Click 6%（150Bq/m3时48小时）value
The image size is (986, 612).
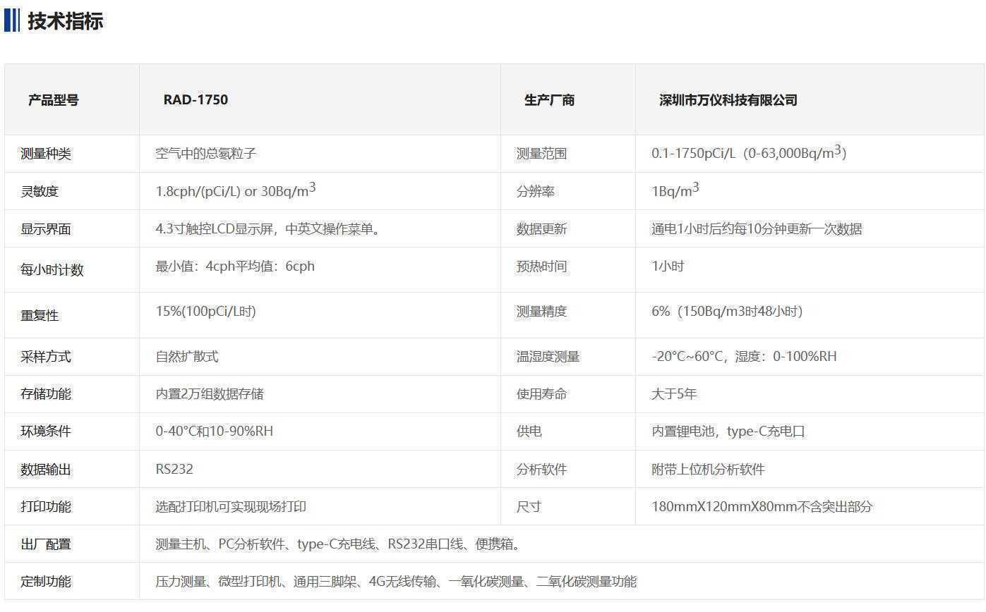[x=727, y=311]
